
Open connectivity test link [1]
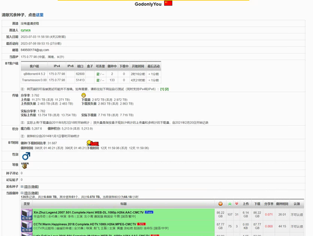(162, 89)
